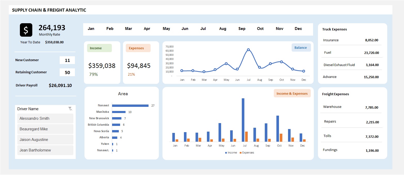
Task: Click the Area chart title
Action: 123,94
